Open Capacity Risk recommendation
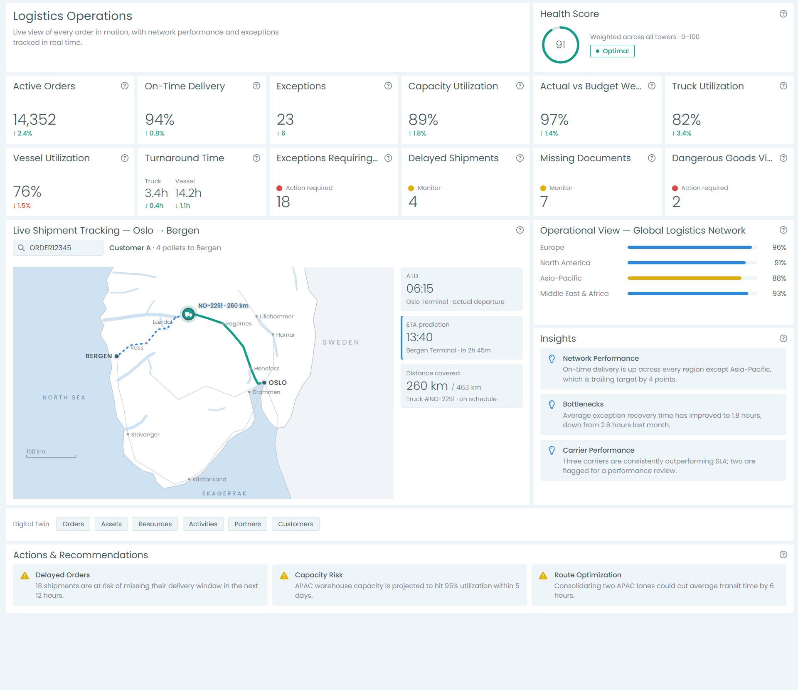The height and width of the screenshot is (690, 798). (399, 585)
